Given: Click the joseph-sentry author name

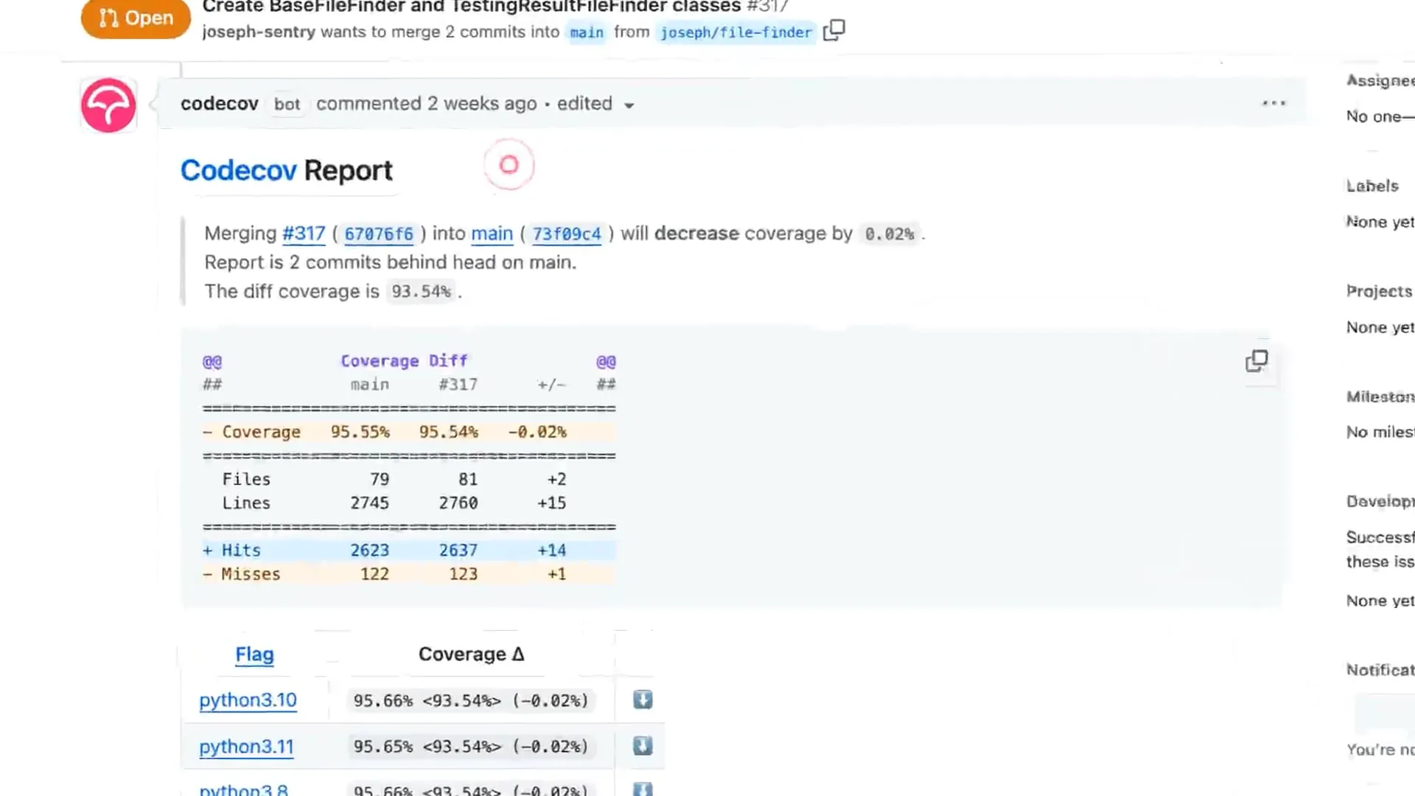Looking at the screenshot, I should coord(259,32).
